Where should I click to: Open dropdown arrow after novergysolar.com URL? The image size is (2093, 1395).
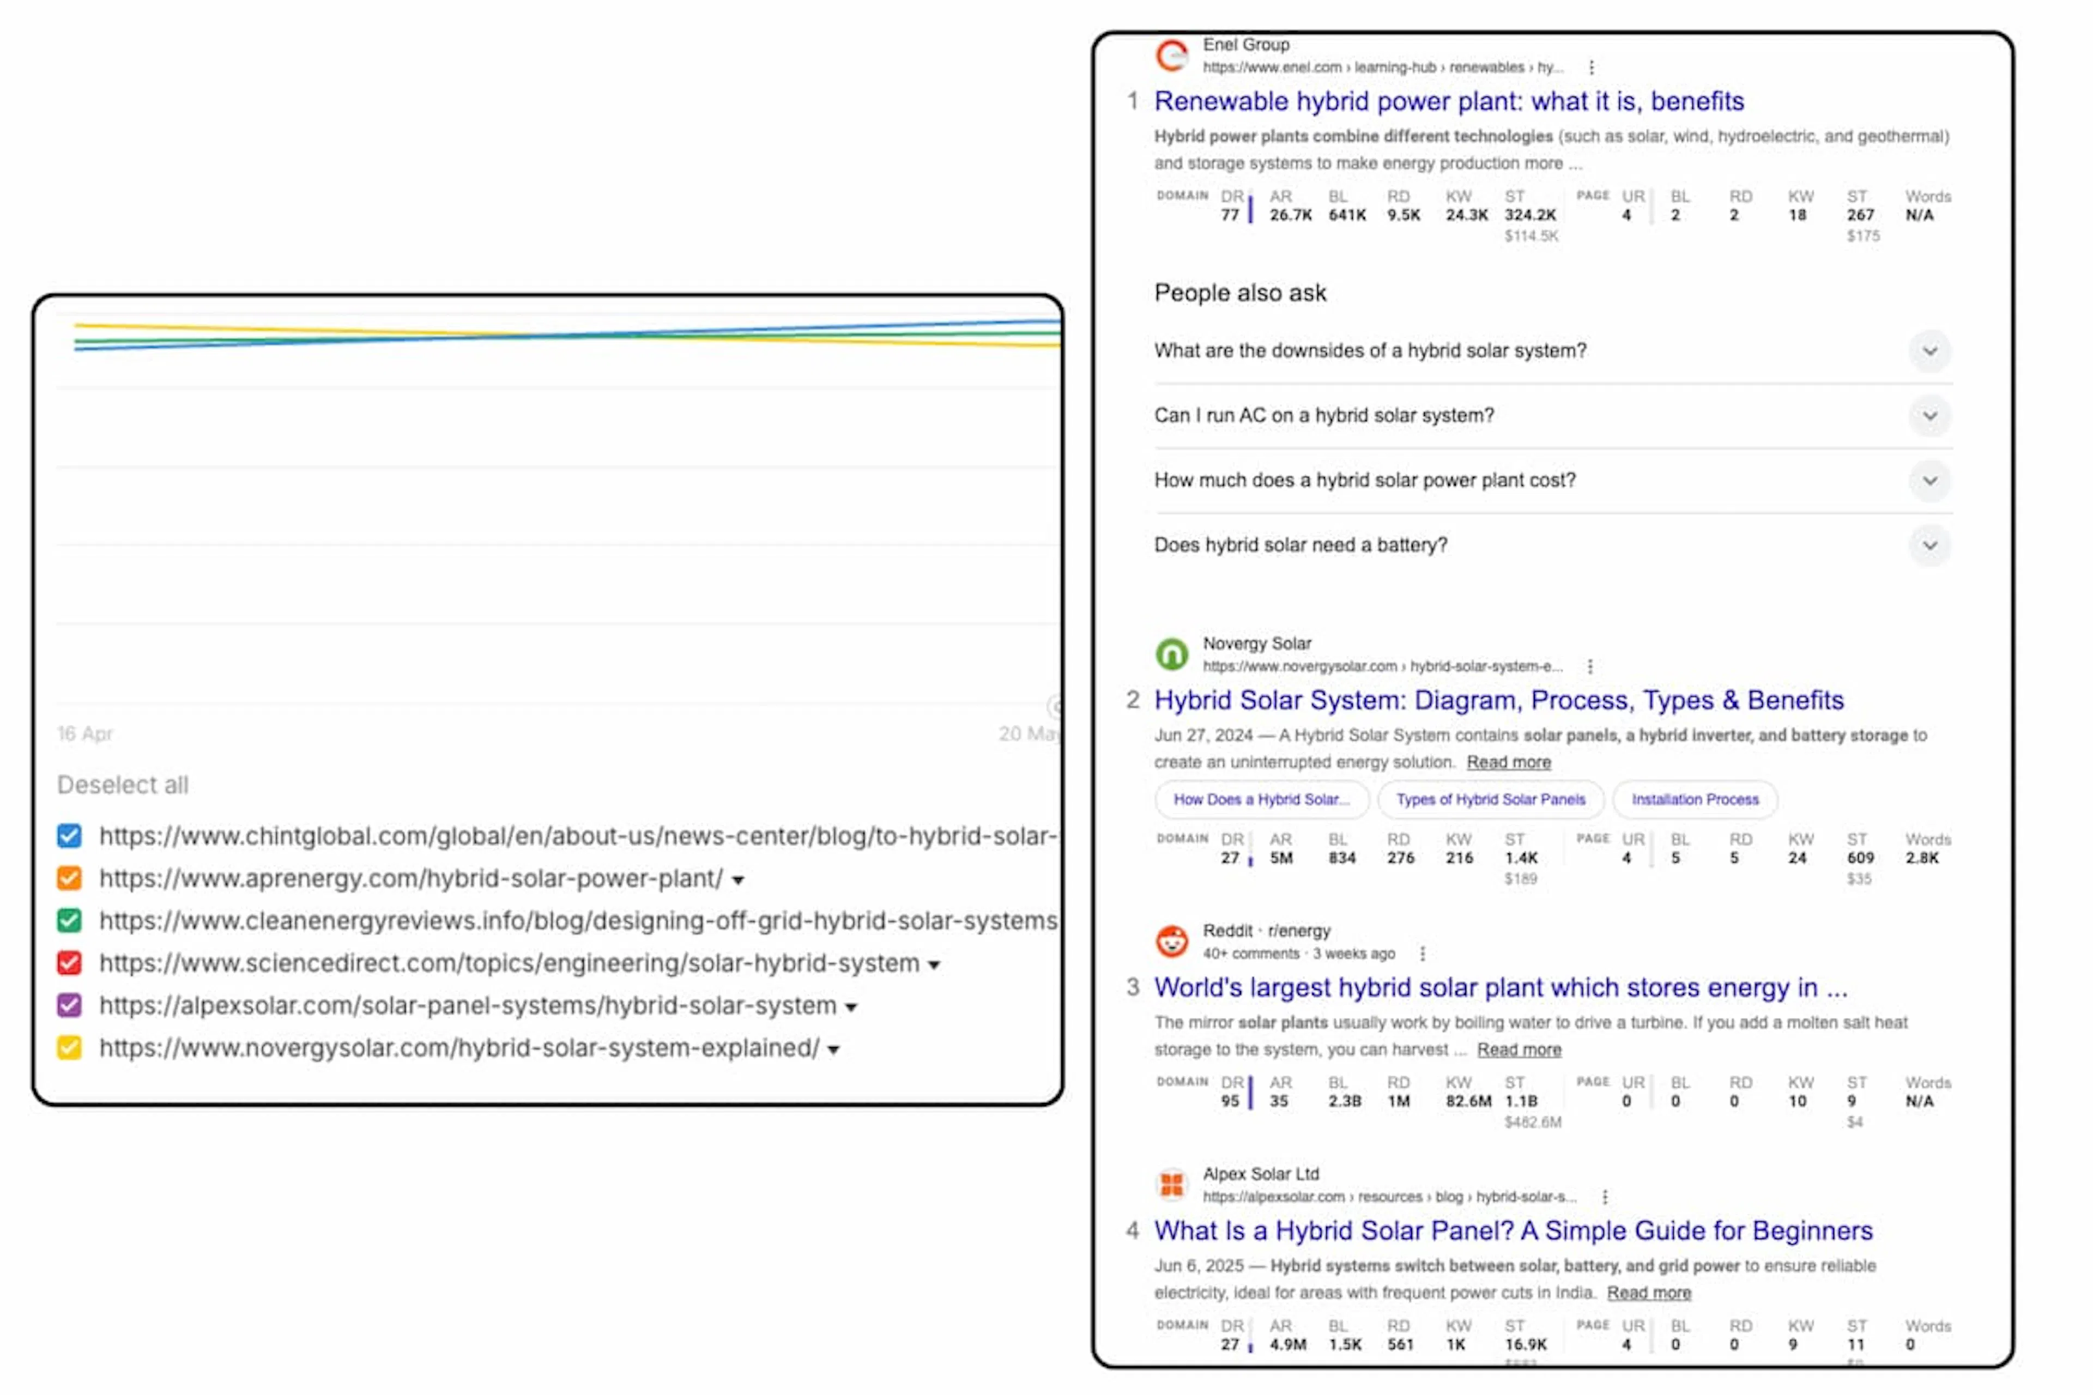833,1051
